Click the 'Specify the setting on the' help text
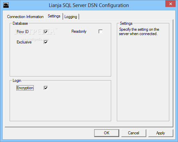 coord(139,29)
